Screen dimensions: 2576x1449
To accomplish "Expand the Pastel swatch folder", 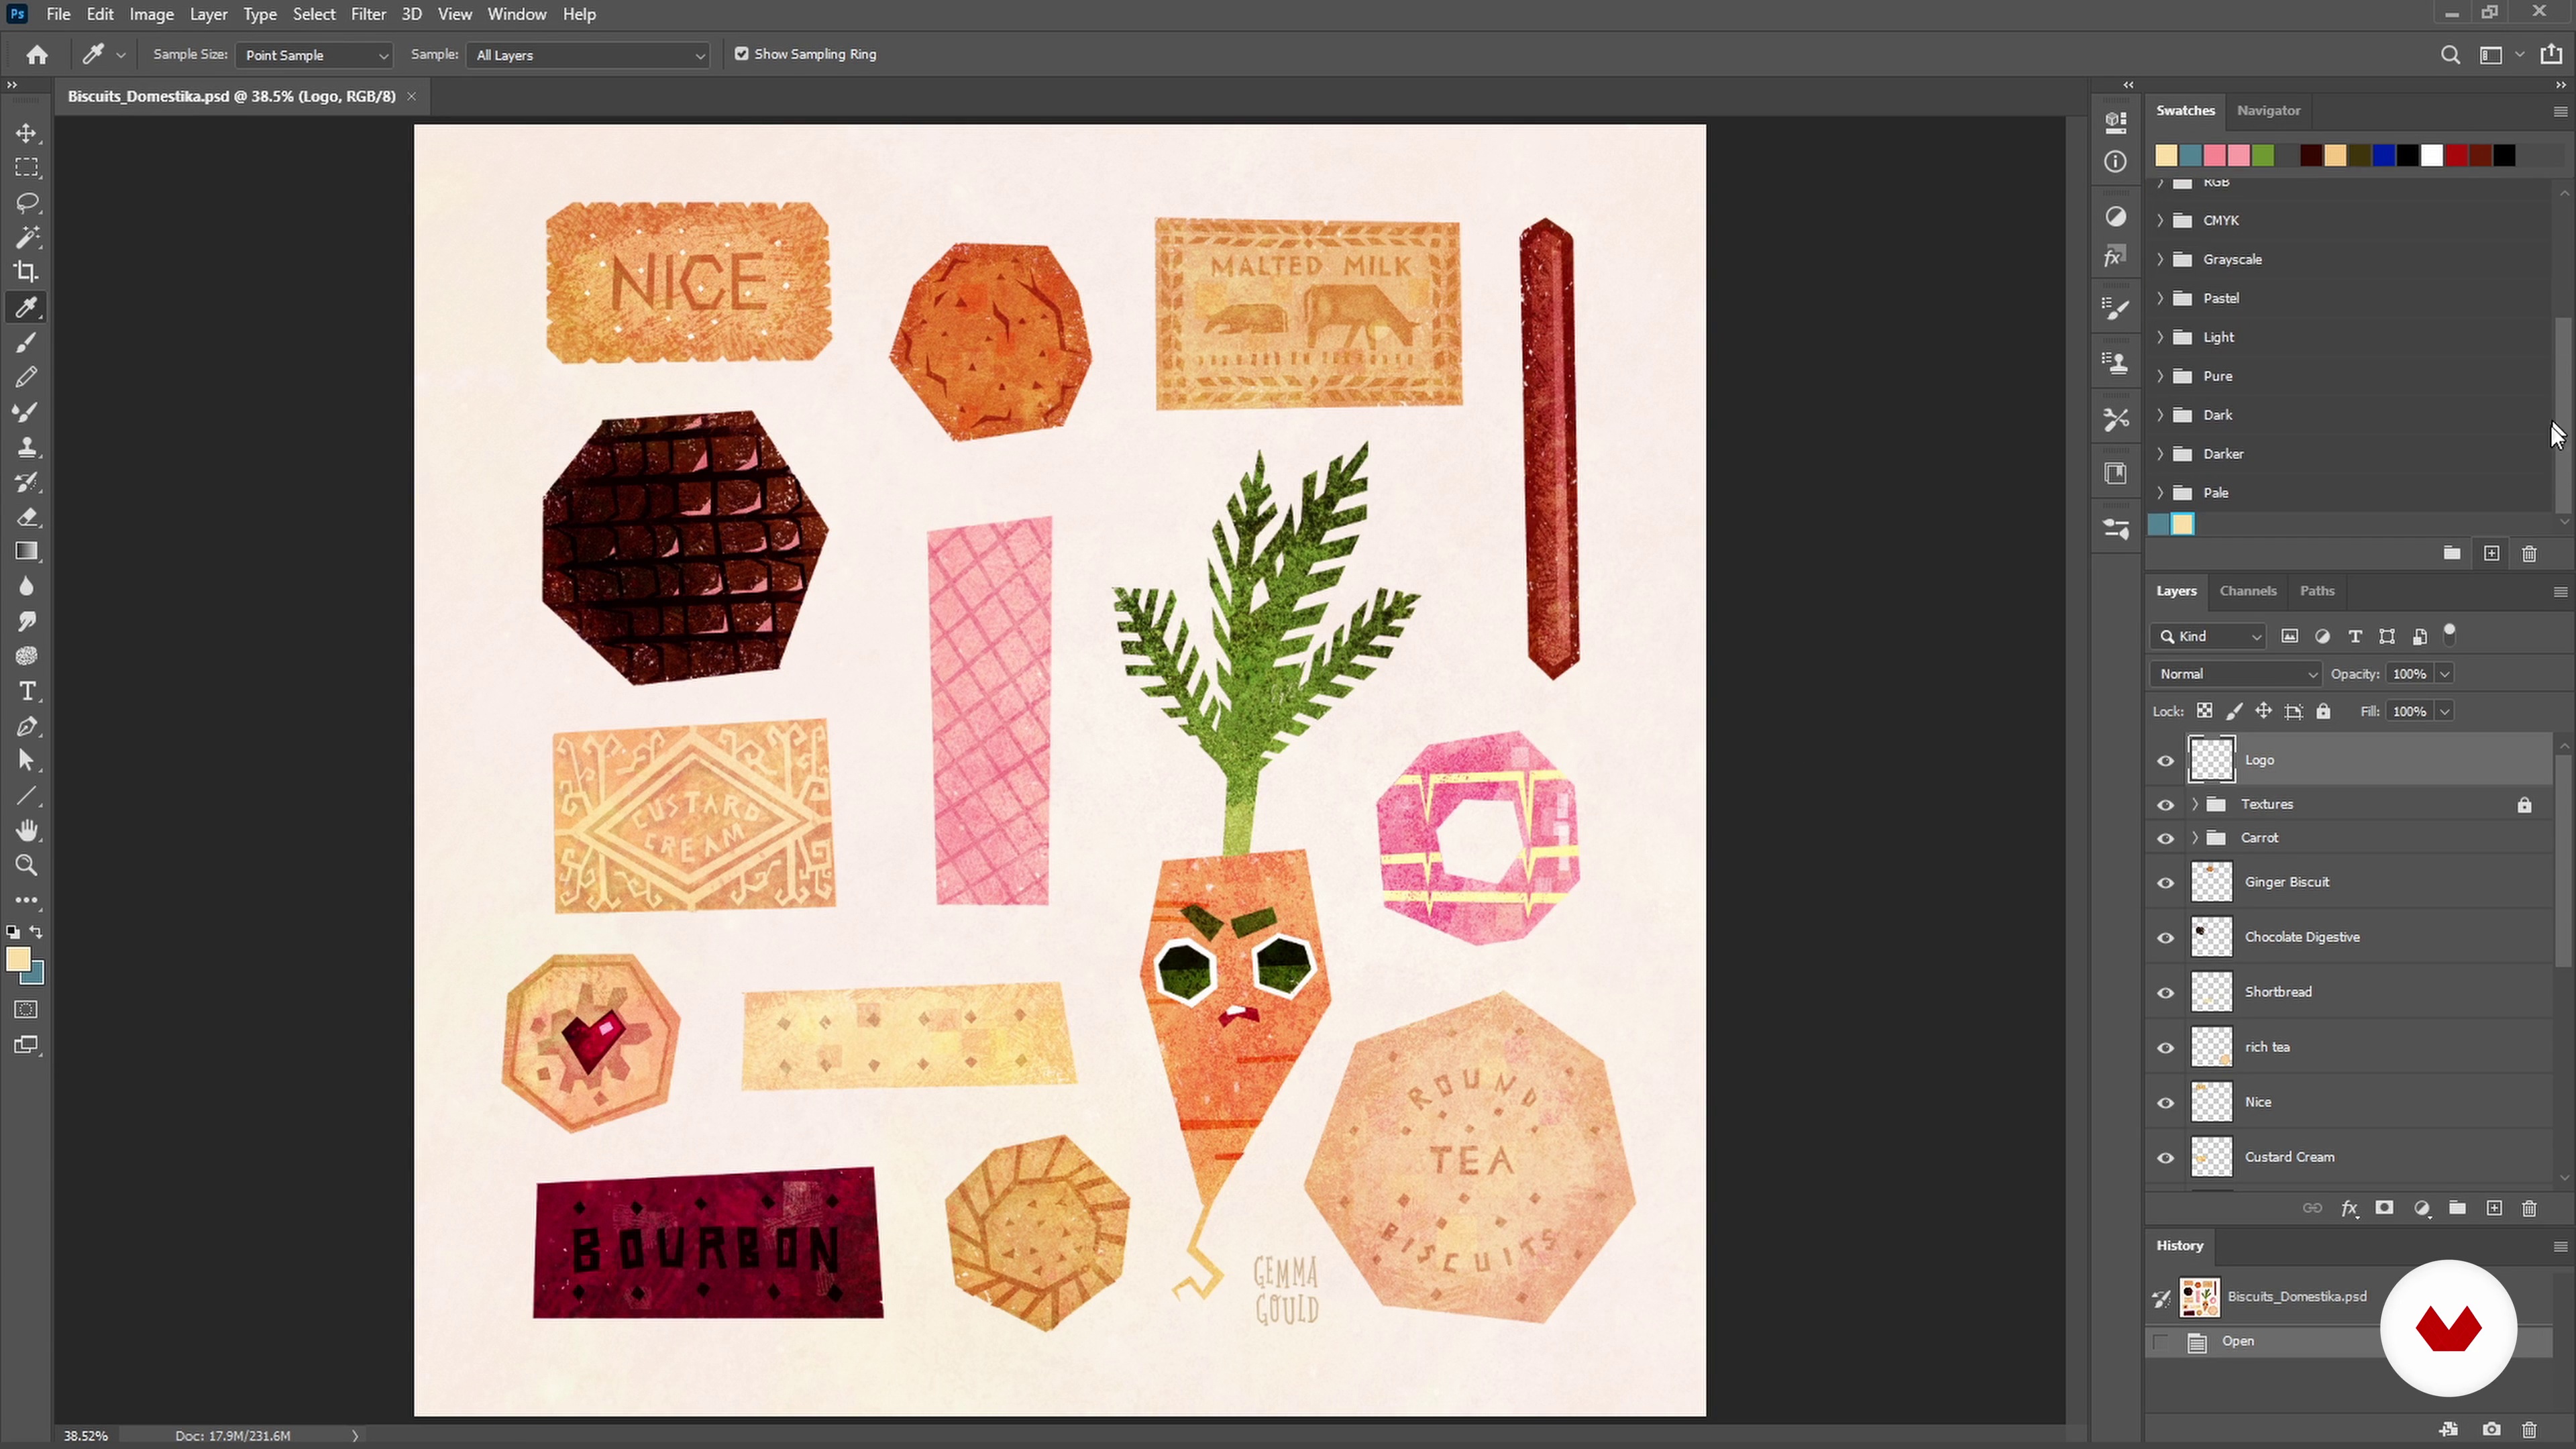I will coord(2160,298).
